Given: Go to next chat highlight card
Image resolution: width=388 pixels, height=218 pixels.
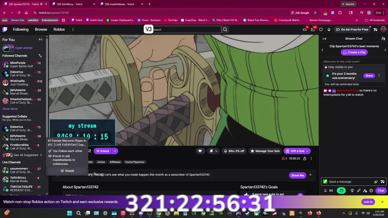Looking at the screenshot, I should [385, 50].
